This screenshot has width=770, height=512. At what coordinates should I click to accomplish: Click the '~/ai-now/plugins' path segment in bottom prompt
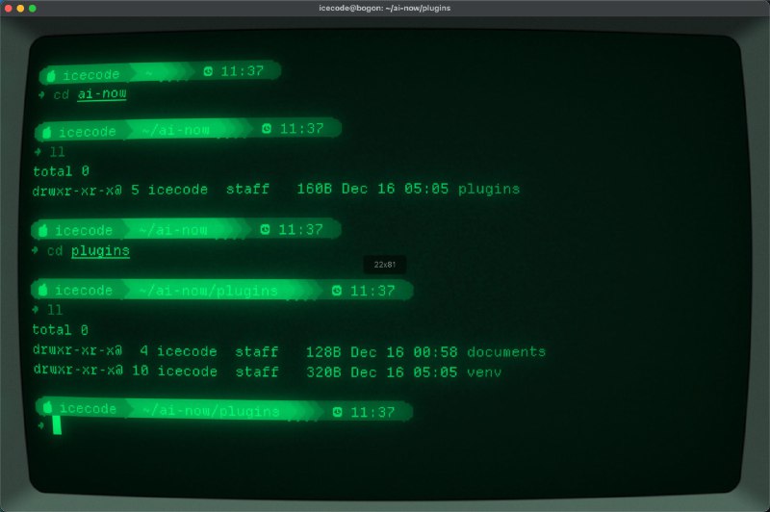(x=210, y=412)
